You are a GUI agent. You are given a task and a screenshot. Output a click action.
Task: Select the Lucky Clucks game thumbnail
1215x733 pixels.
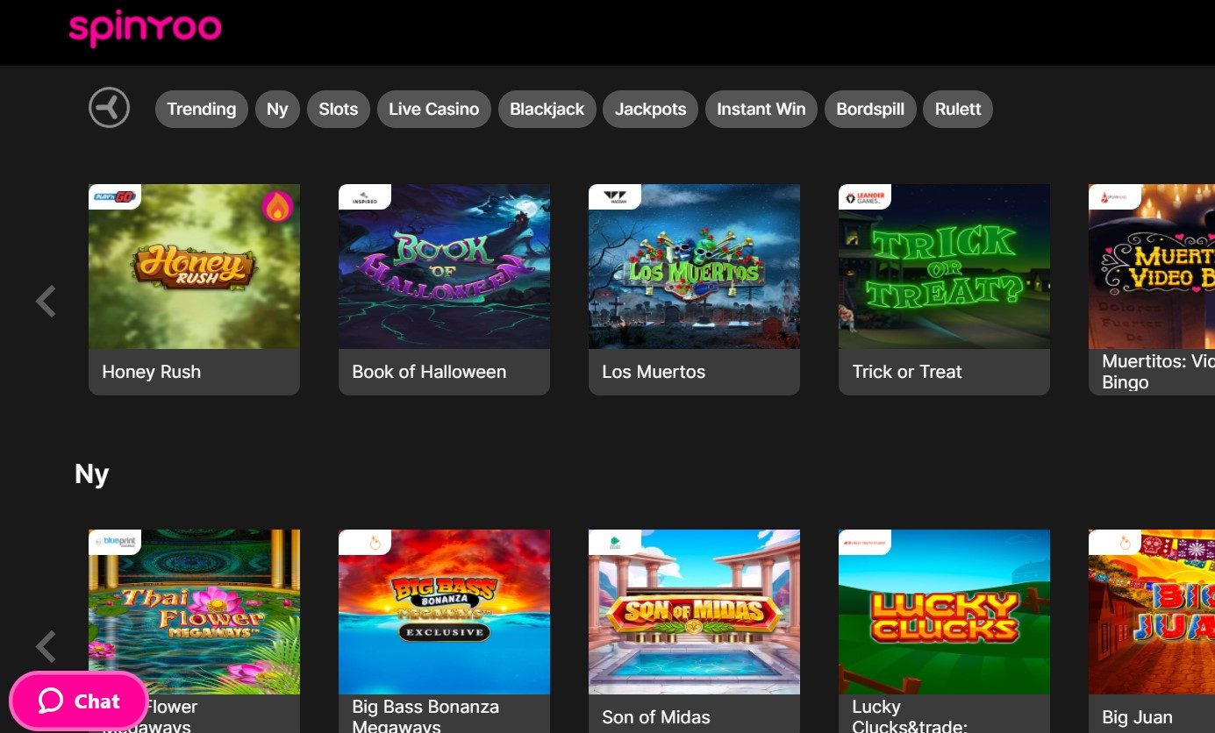pyautogui.click(x=944, y=612)
